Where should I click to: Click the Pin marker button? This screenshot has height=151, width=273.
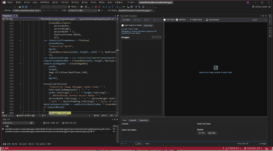[202, 133]
